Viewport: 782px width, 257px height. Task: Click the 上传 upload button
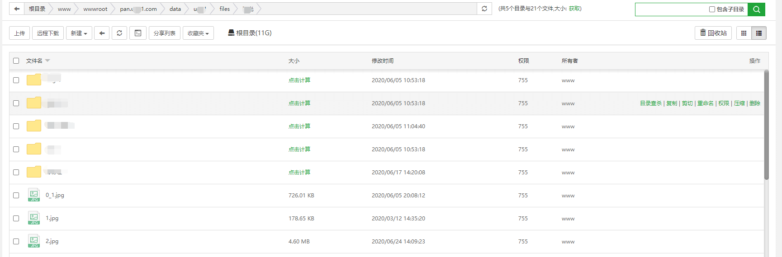[x=19, y=33]
